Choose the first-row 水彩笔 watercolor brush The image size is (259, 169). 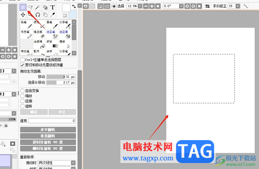coord(65,25)
